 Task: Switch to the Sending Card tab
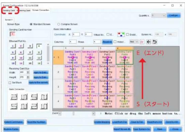(9, 10)
